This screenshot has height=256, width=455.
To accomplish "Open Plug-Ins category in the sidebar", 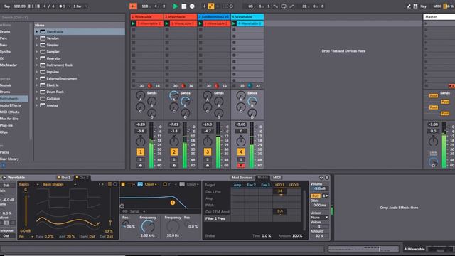I will [6, 125].
